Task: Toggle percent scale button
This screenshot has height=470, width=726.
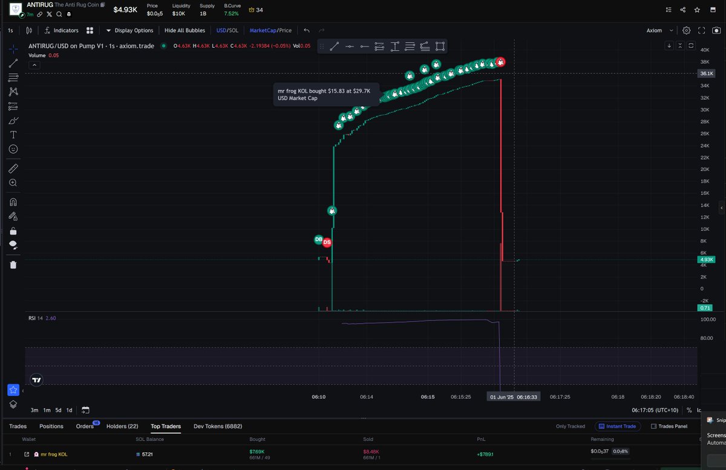Action: [x=689, y=410]
